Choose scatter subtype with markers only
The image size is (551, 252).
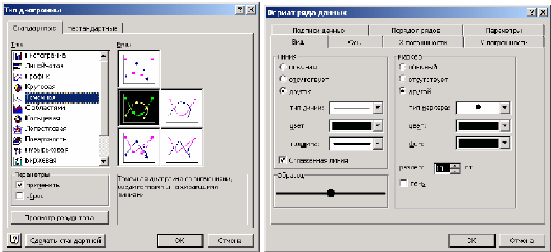(139, 69)
